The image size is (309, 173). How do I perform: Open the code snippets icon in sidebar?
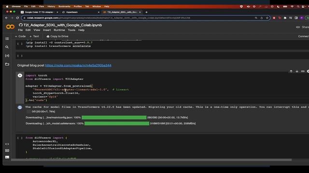tap(7, 144)
